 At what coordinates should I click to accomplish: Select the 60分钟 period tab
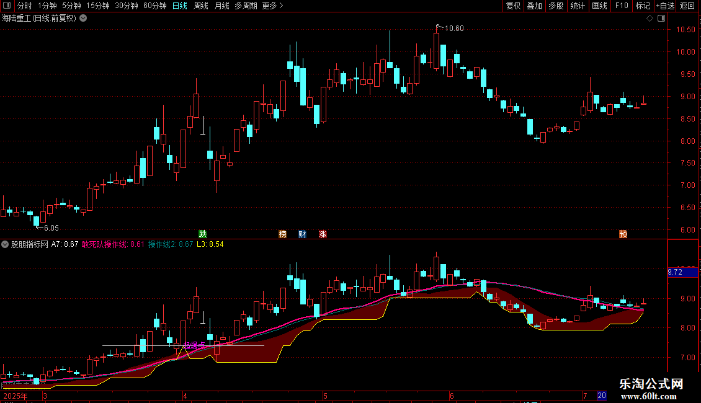click(x=154, y=6)
